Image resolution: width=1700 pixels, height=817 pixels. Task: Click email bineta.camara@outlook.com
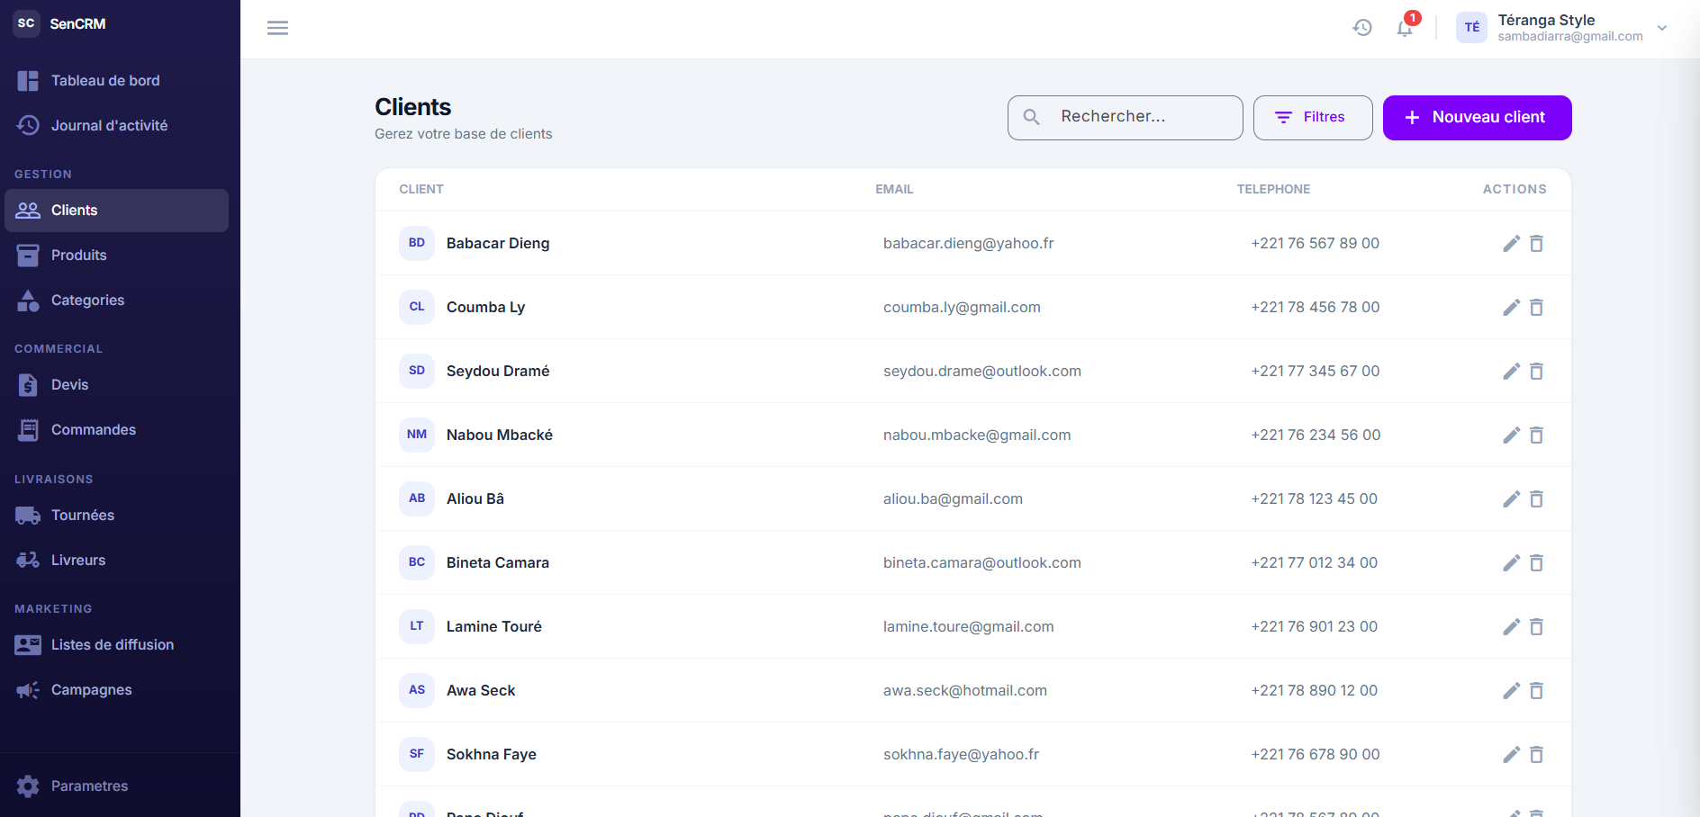pos(982,563)
